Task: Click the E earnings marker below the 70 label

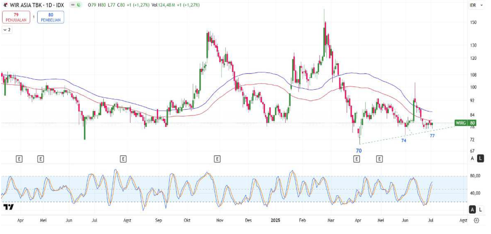Action: pos(357,158)
